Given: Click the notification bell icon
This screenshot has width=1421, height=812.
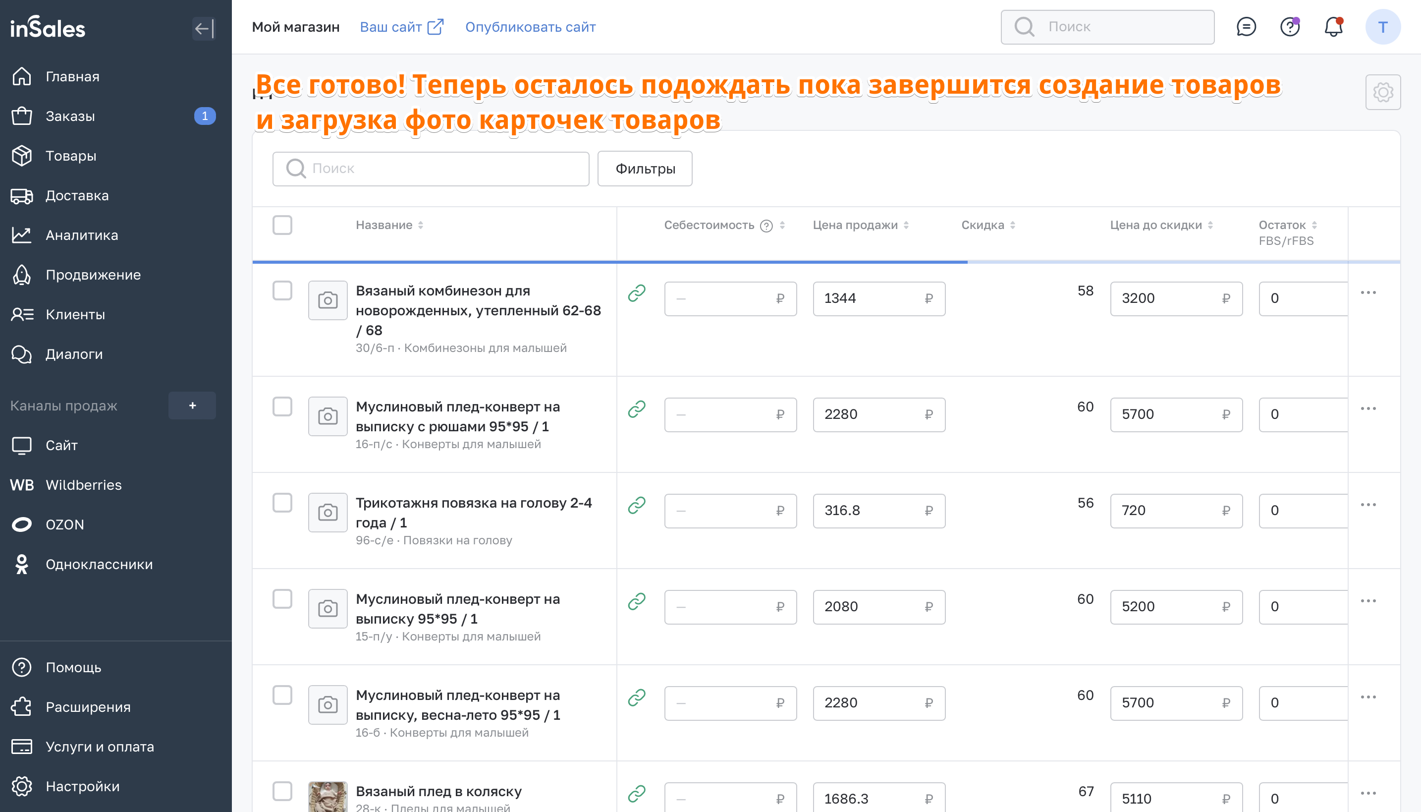Looking at the screenshot, I should [x=1333, y=27].
